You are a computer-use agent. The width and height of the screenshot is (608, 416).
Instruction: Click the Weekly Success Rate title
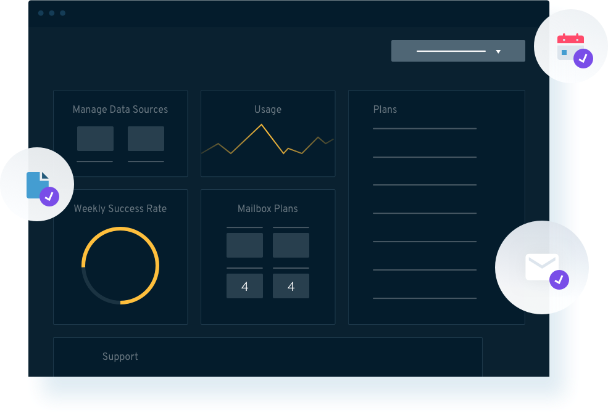pyautogui.click(x=120, y=208)
